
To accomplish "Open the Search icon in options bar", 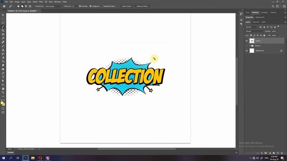I will 273,6.
